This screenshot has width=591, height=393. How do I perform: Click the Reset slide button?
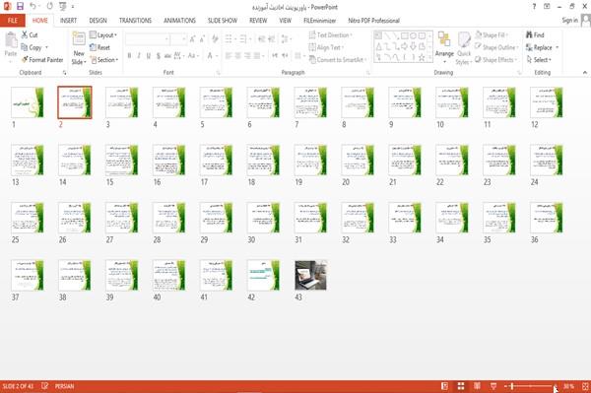pos(99,47)
